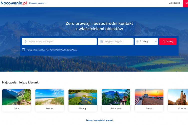The image size is (188, 125).
Task: Focus the city or region input field
Action: (x=61, y=42)
